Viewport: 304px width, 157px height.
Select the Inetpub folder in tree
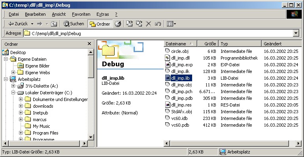(x=40, y=113)
